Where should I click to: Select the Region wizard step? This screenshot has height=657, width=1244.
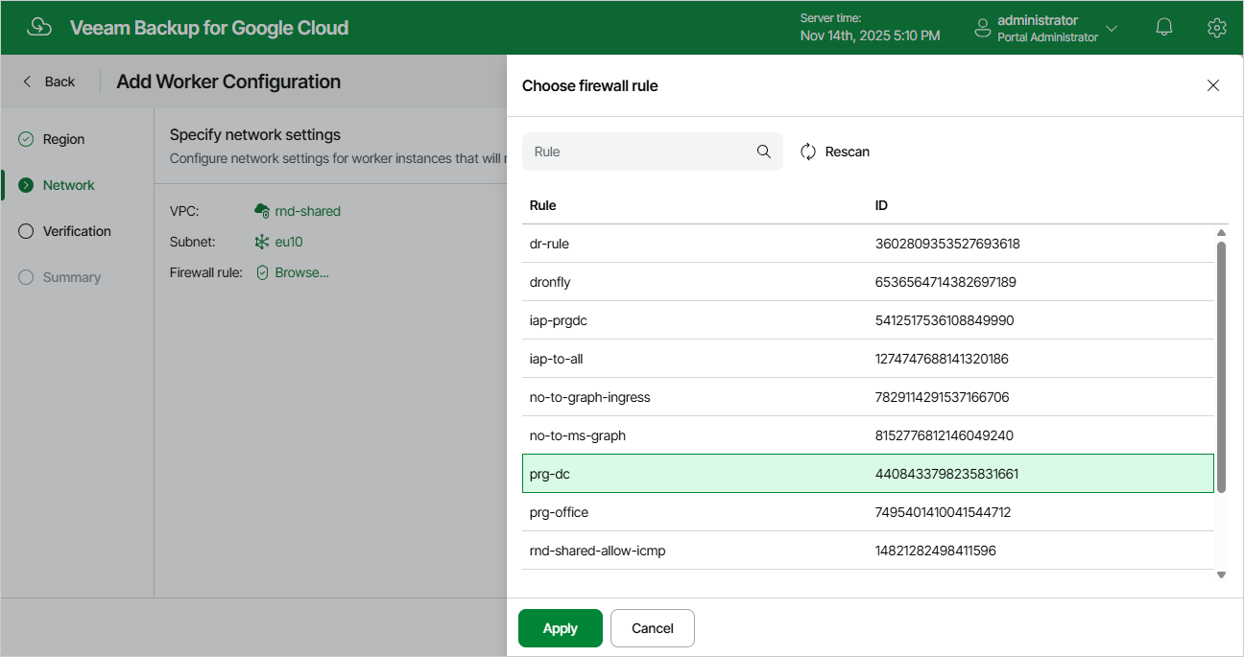coord(63,139)
